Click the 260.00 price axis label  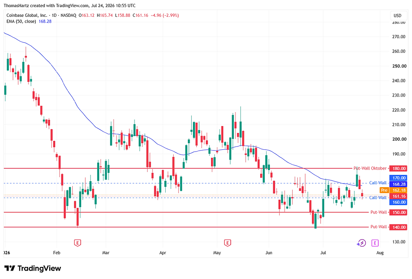pos(399,51)
